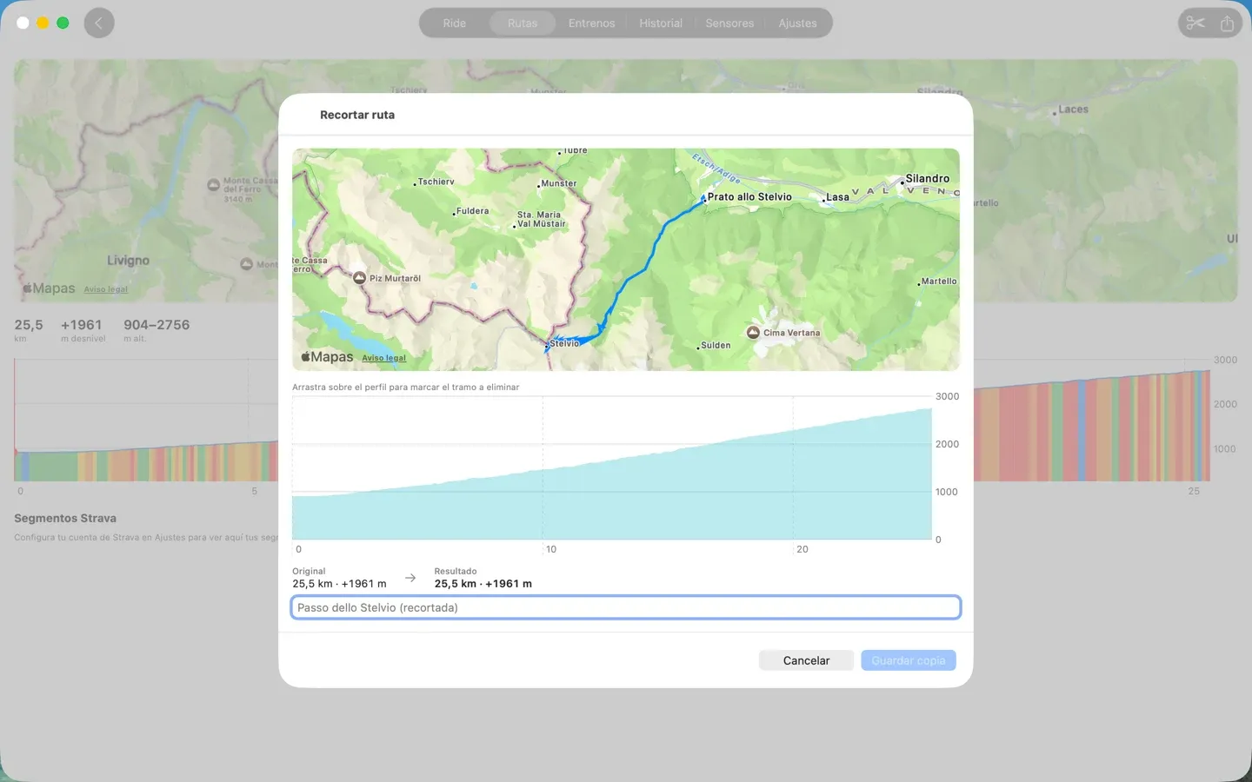The height and width of the screenshot is (782, 1252).
Task: Click the Segmentos Strava heading
Action: tap(65, 518)
